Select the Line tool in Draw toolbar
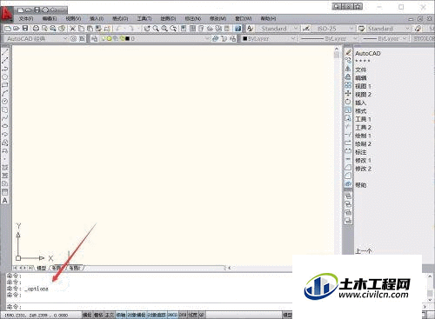 point(5,52)
